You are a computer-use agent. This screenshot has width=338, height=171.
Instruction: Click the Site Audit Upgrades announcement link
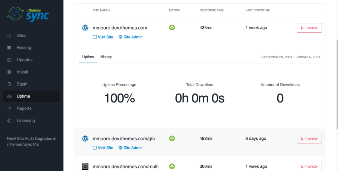(x=31, y=142)
